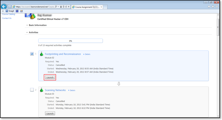Click the compatibility view icon
This screenshot has width=222, height=120.
click(x=63, y=7)
